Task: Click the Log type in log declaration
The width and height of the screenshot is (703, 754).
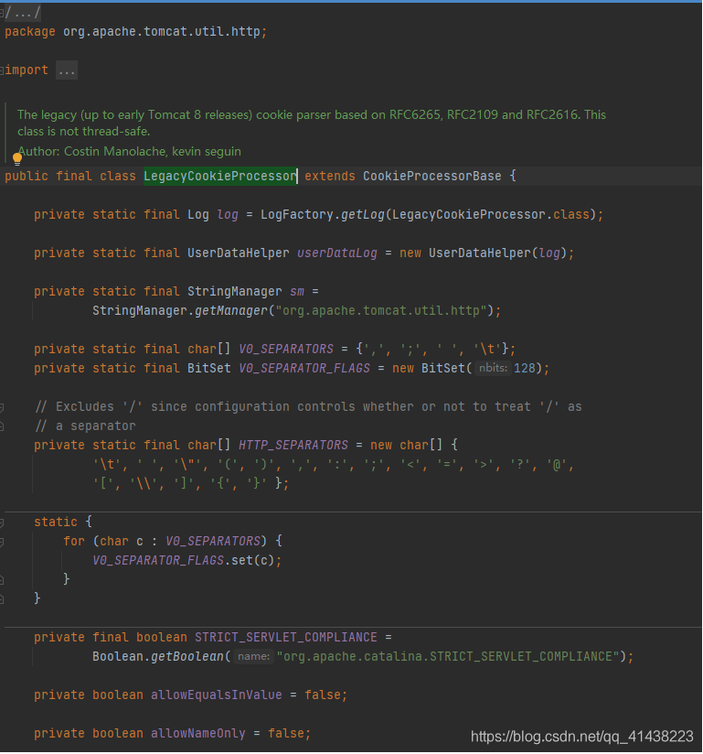Action: (x=198, y=214)
